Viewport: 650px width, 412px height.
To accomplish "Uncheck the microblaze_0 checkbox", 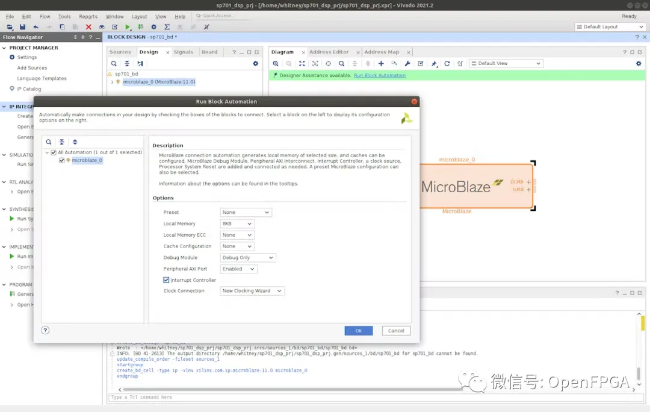I will (x=62, y=160).
